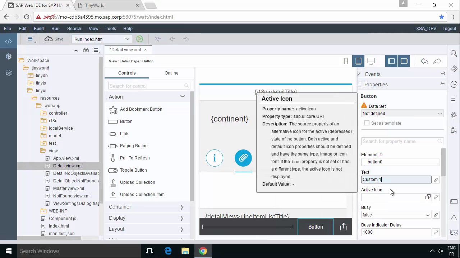Viewport: 460px width, 258px height.
Task: Switch canvas to desktop device view
Action: (371, 61)
